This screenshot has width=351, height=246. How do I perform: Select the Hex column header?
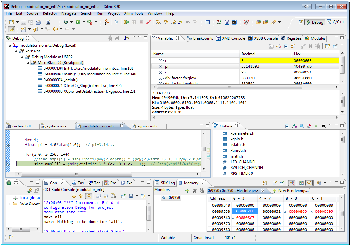click(315, 54)
